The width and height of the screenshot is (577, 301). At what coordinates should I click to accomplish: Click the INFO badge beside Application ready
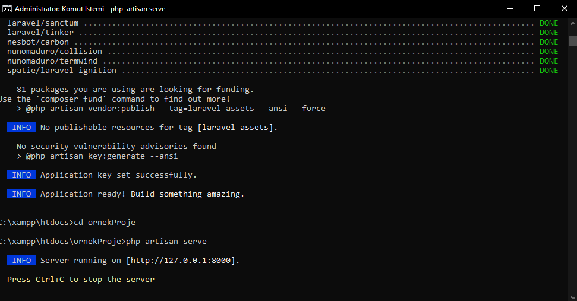click(21, 194)
